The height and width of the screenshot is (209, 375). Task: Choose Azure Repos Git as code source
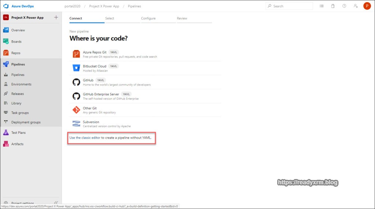point(94,52)
